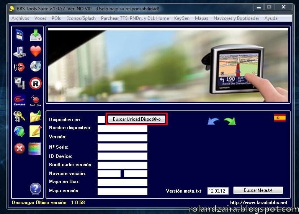Open the Ayuda menu

[271, 18]
